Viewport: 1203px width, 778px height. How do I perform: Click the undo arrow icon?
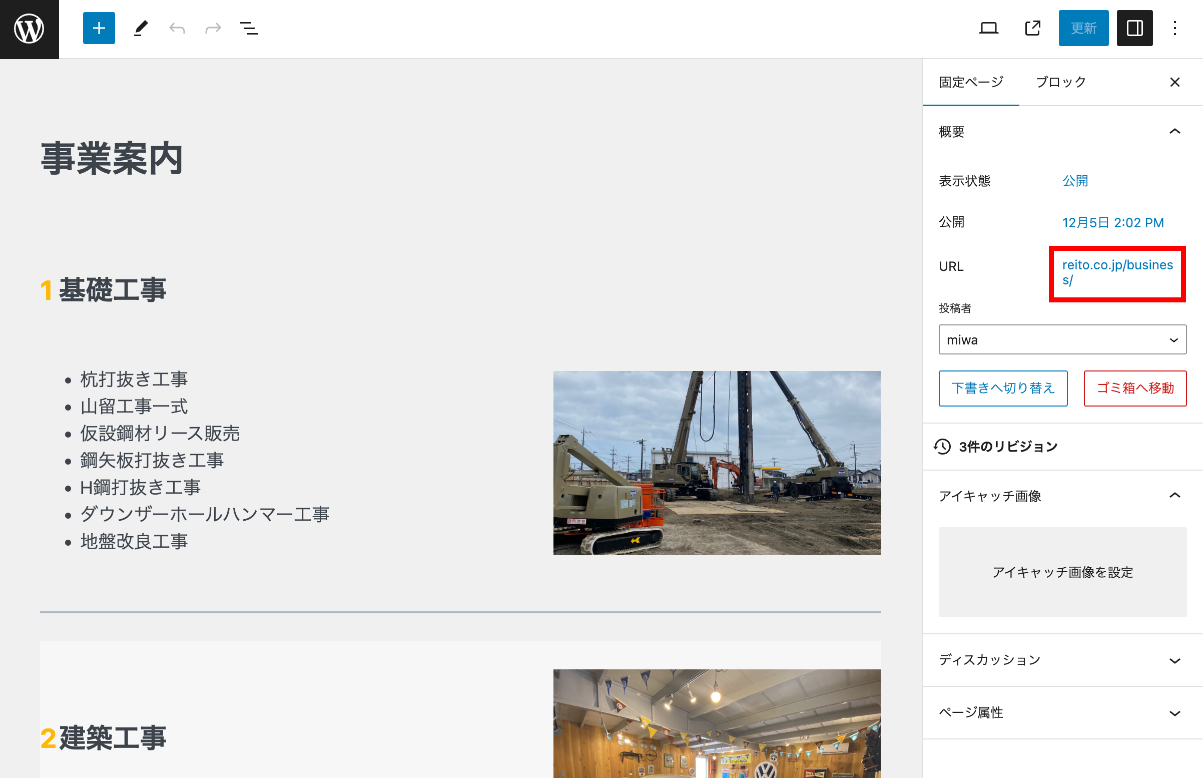tap(177, 29)
